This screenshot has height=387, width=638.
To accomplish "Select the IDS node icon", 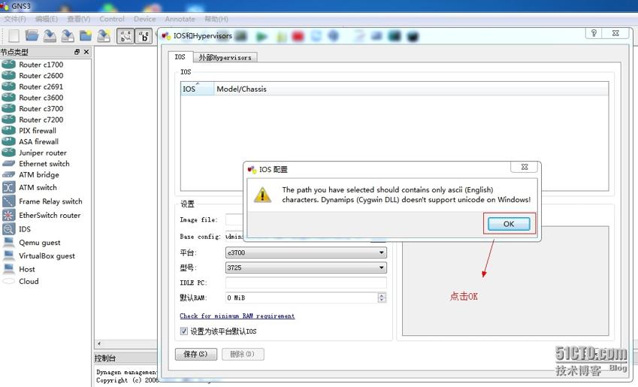I will coord(8,228).
